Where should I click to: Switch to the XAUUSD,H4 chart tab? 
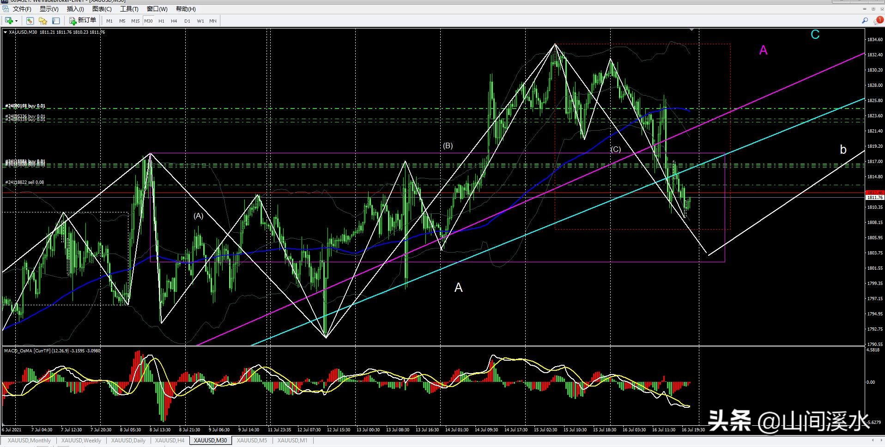tap(170, 441)
